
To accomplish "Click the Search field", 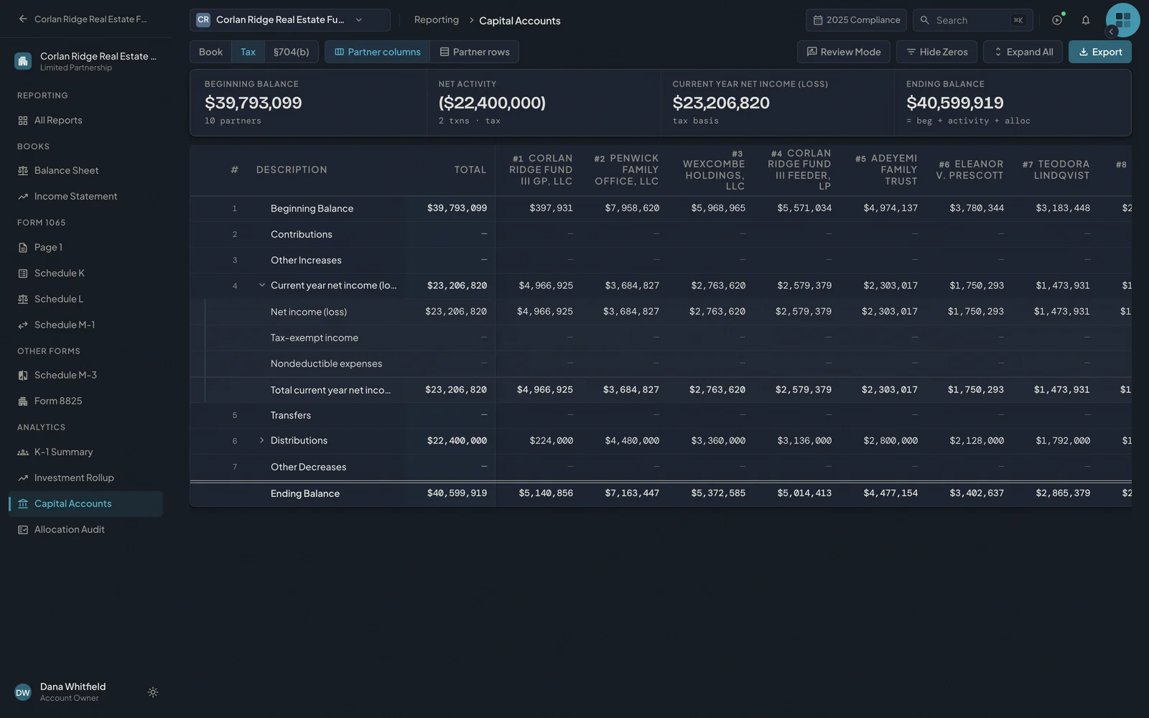I will click(x=973, y=20).
